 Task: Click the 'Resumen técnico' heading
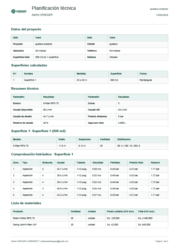point(25,89)
